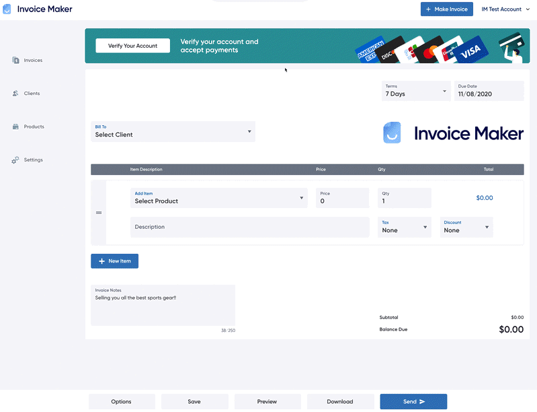The height and width of the screenshot is (412, 537).
Task: Click the Invoice Maker header title
Action: [45, 9]
